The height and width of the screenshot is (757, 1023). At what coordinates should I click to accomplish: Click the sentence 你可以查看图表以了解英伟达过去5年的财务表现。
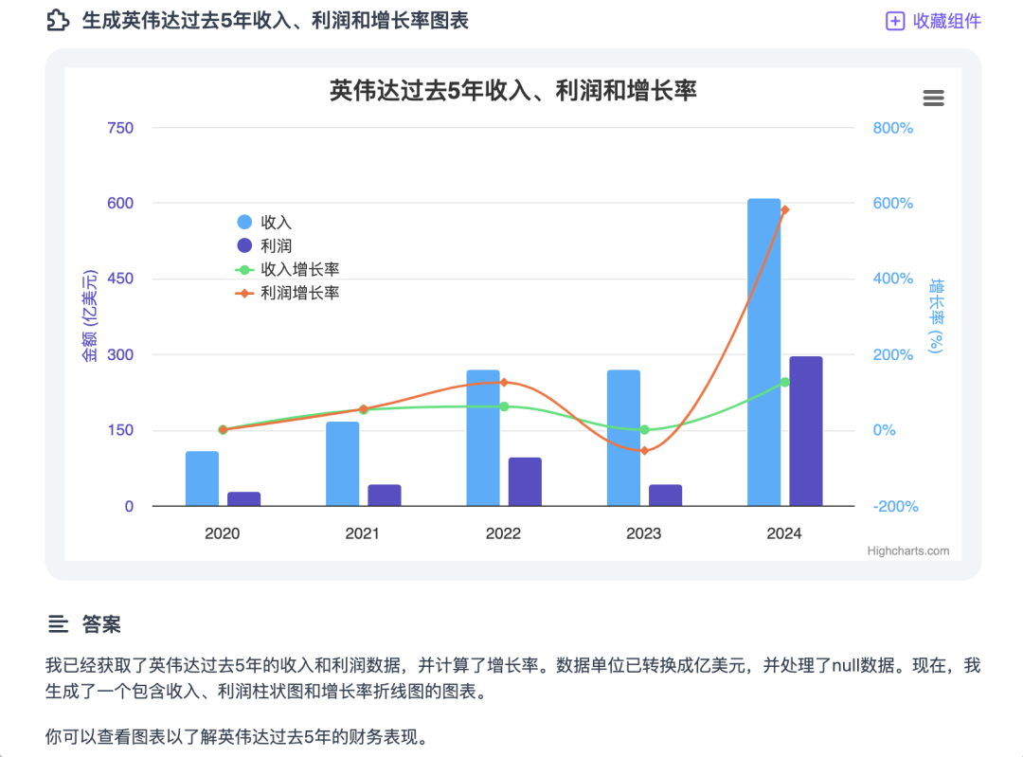[239, 737]
